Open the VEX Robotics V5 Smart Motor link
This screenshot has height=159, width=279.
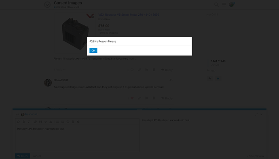click(x=129, y=15)
